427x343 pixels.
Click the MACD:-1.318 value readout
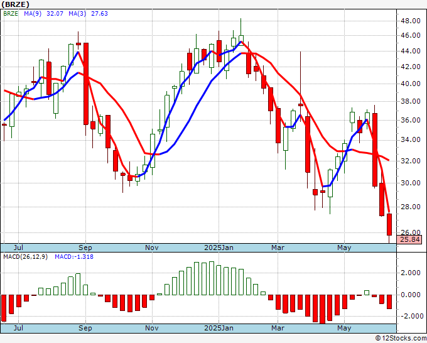(x=74, y=257)
